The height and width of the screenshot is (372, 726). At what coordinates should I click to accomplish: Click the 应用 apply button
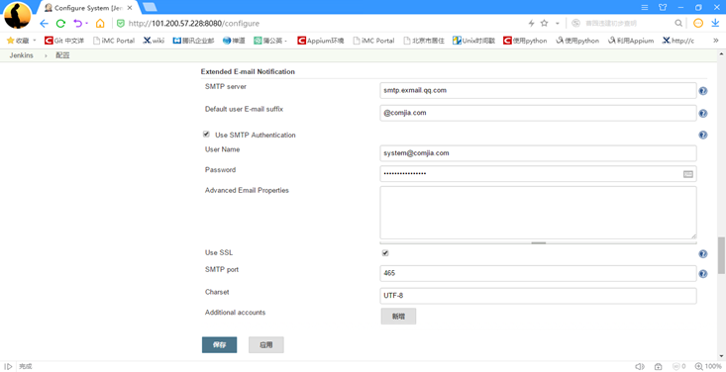pyautogui.click(x=266, y=344)
